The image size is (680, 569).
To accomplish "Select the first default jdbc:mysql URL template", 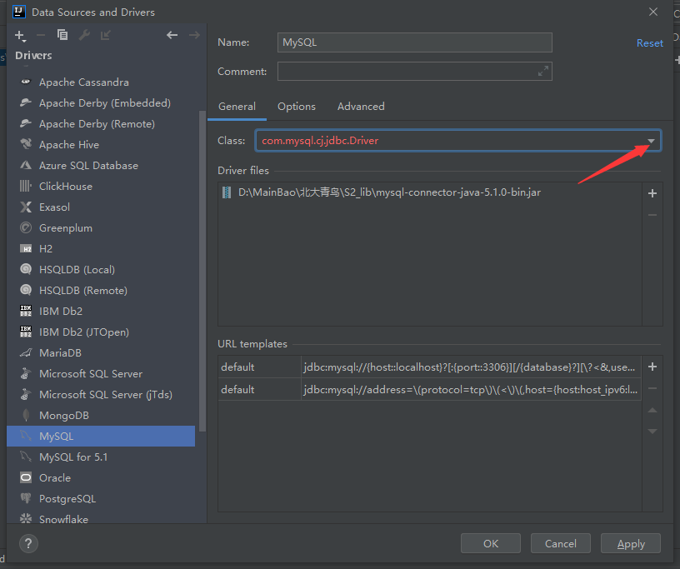I will tap(429, 367).
